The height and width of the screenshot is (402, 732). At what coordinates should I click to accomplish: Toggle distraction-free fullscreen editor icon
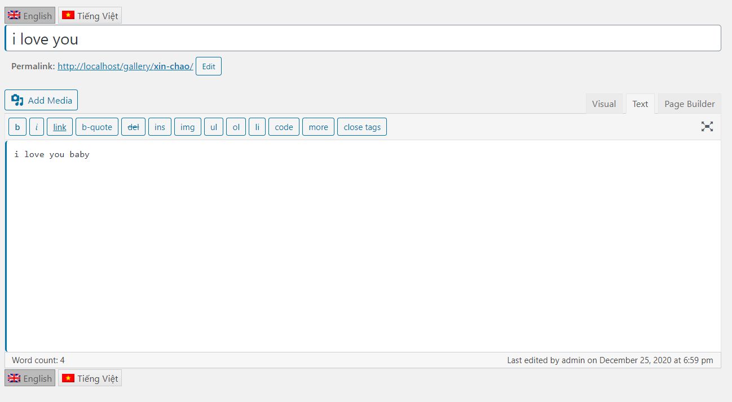point(707,127)
